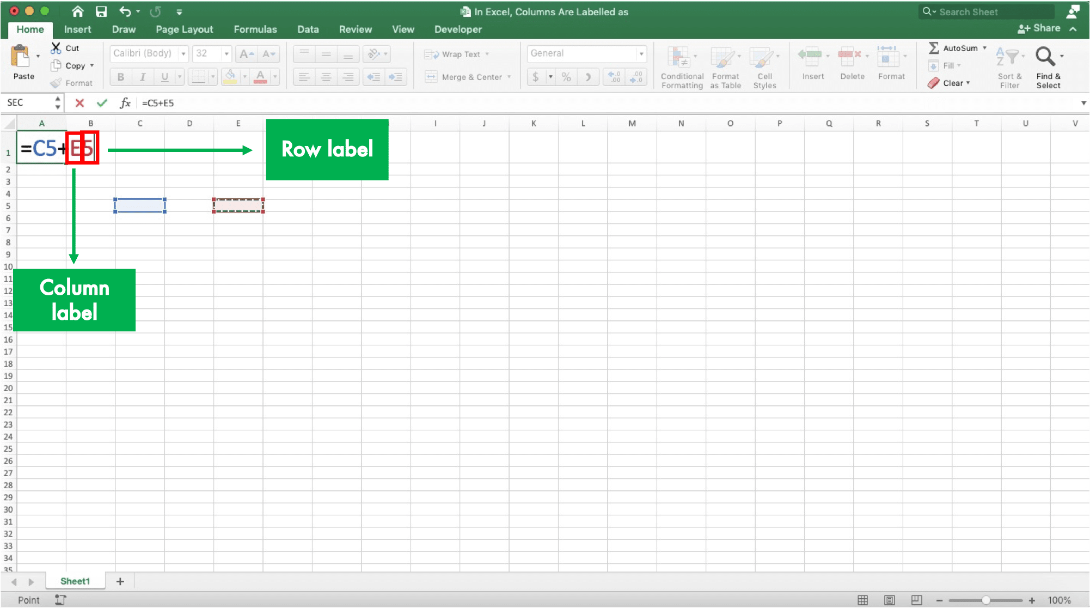Cancel the formula entry with the red X
The width and height of the screenshot is (1090, 608).
point(79,102)
